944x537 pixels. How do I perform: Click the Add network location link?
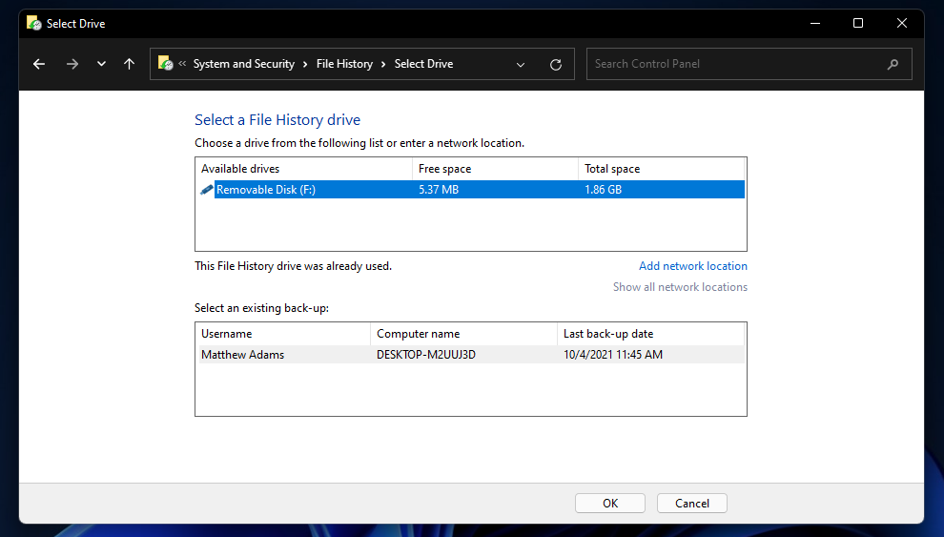pos(692,266)
